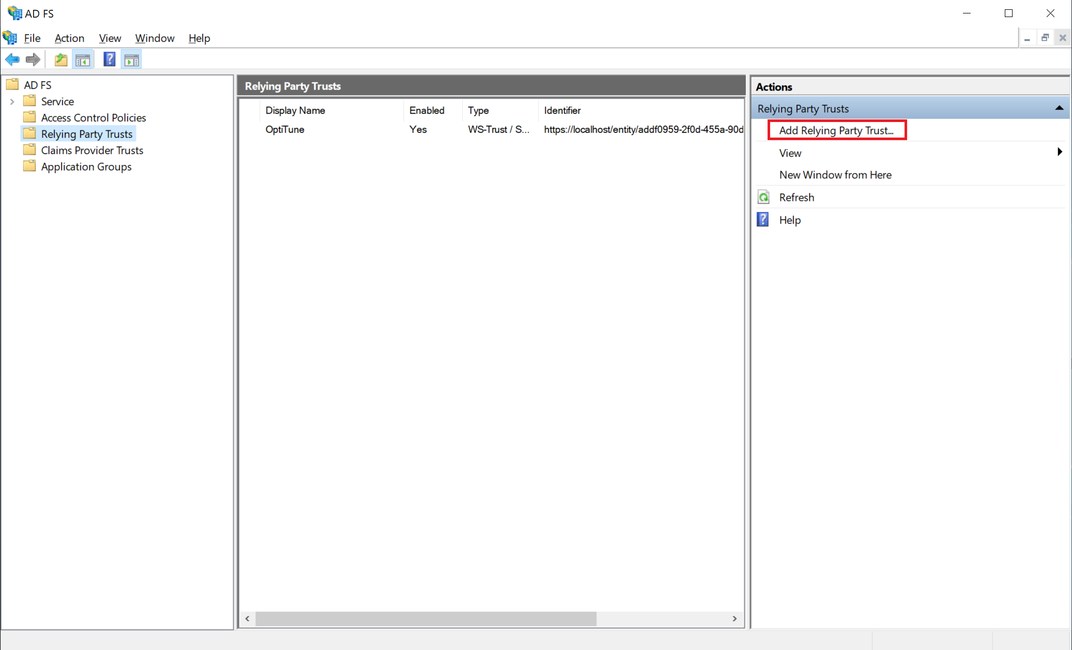Sort by Type column header

pos(500,110)
